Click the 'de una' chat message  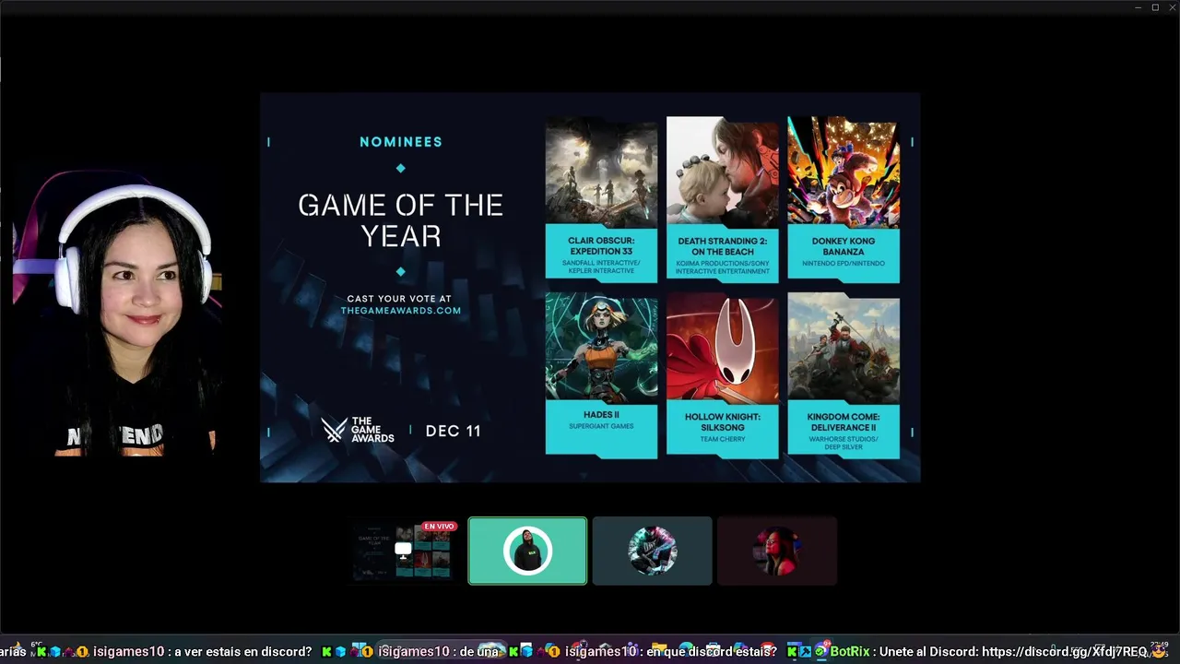478,652
